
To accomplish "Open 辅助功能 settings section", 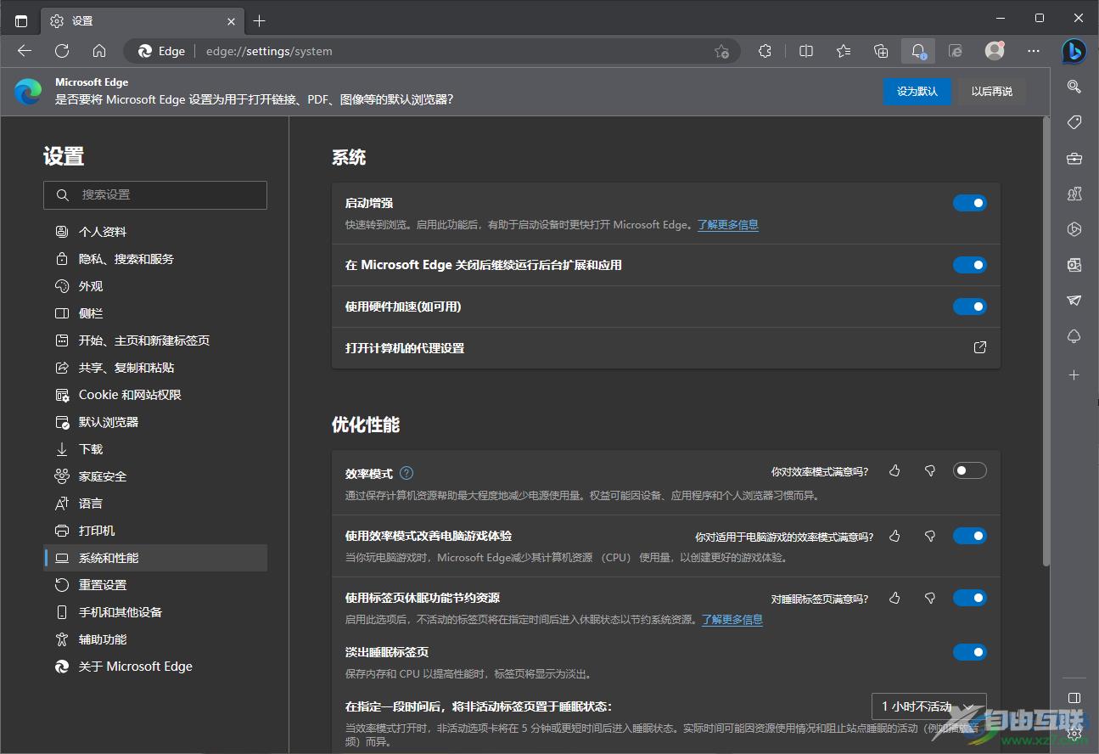I will pyautogui.click(x=155, y=639).
